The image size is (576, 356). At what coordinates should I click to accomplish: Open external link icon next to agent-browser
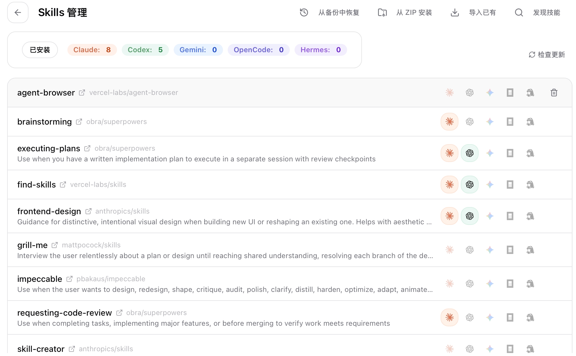click(x=82, y=93)
